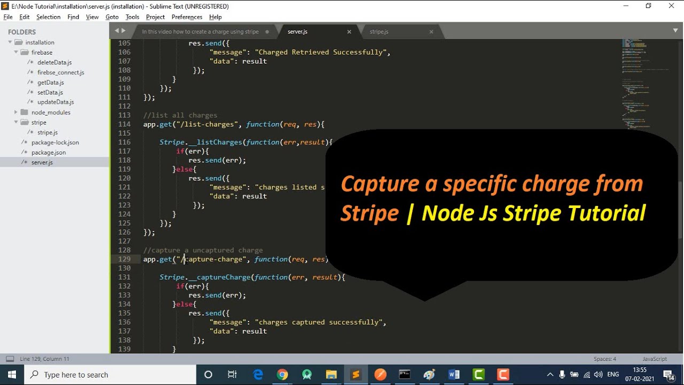Screen dimensions: 684x385
Task: Open getData.js in the sidebar
Action: [x=51, y=82]
